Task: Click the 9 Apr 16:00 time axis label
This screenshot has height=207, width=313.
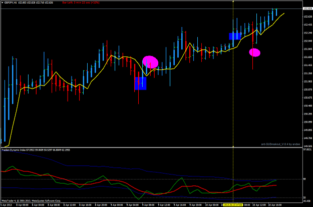Action: 180,205
